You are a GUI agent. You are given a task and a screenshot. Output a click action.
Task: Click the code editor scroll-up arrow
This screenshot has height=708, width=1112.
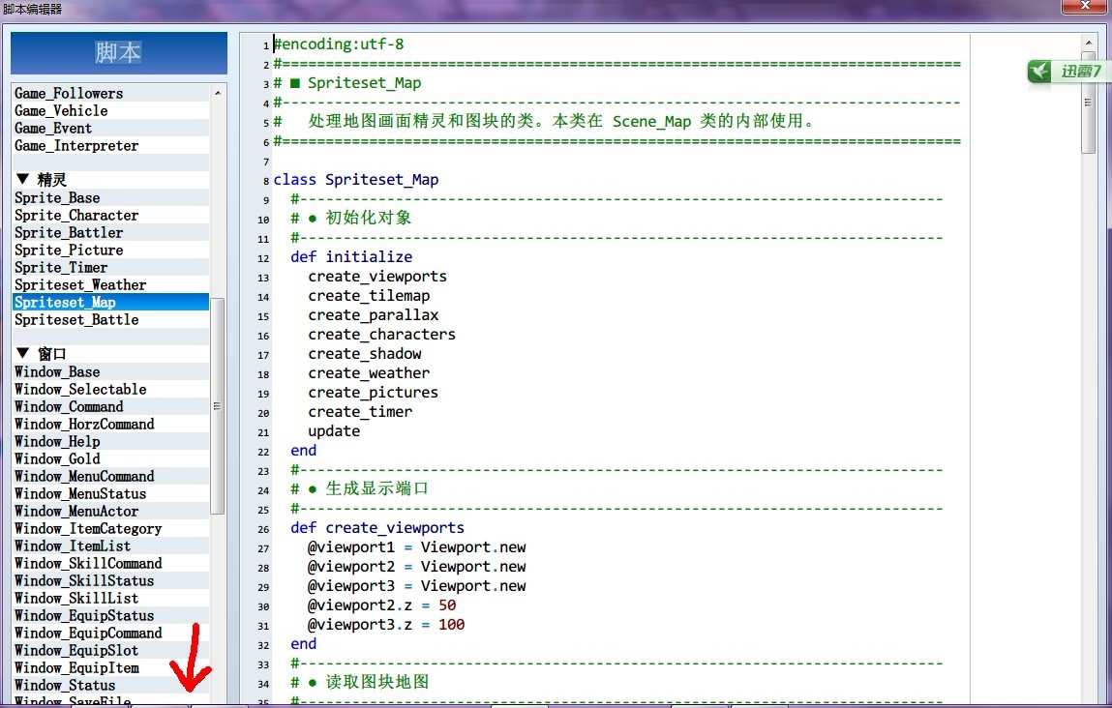tap(1089, 44)
